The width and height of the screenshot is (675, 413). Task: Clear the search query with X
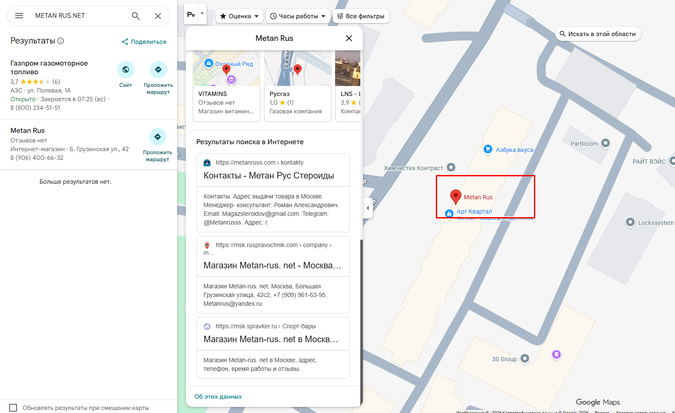click(x=158, y=16)
